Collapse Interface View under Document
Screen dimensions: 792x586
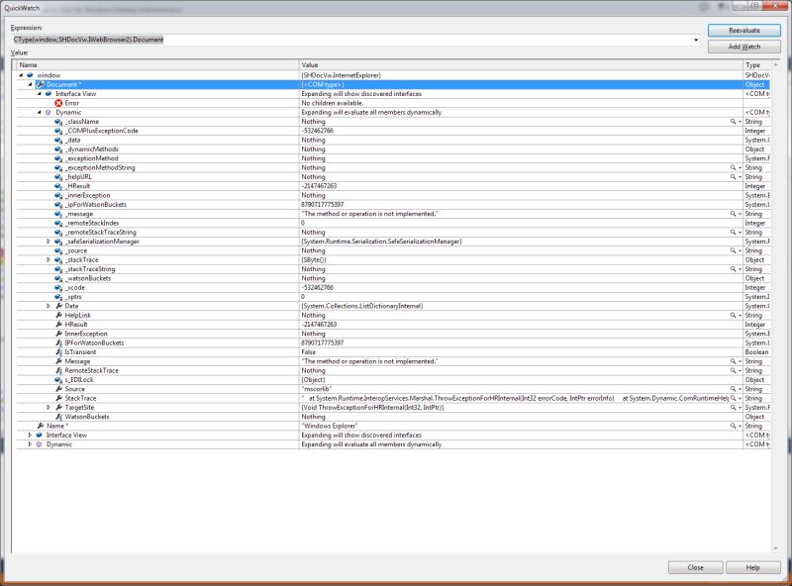coord(40,94)
